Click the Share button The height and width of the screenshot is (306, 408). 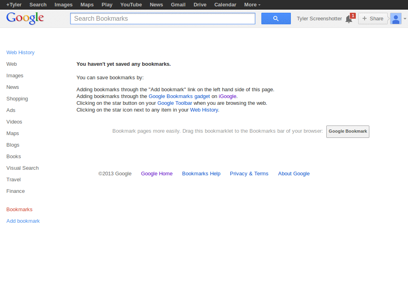[x=373, y=18]
